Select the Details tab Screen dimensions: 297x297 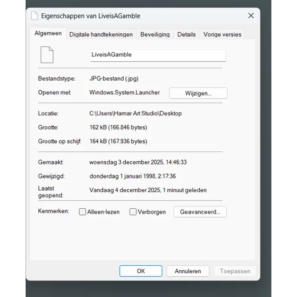coord(186,34)
